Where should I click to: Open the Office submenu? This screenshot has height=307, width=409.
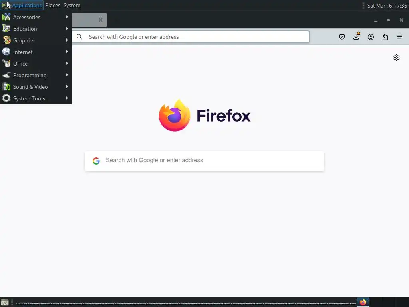coord(36,64)
